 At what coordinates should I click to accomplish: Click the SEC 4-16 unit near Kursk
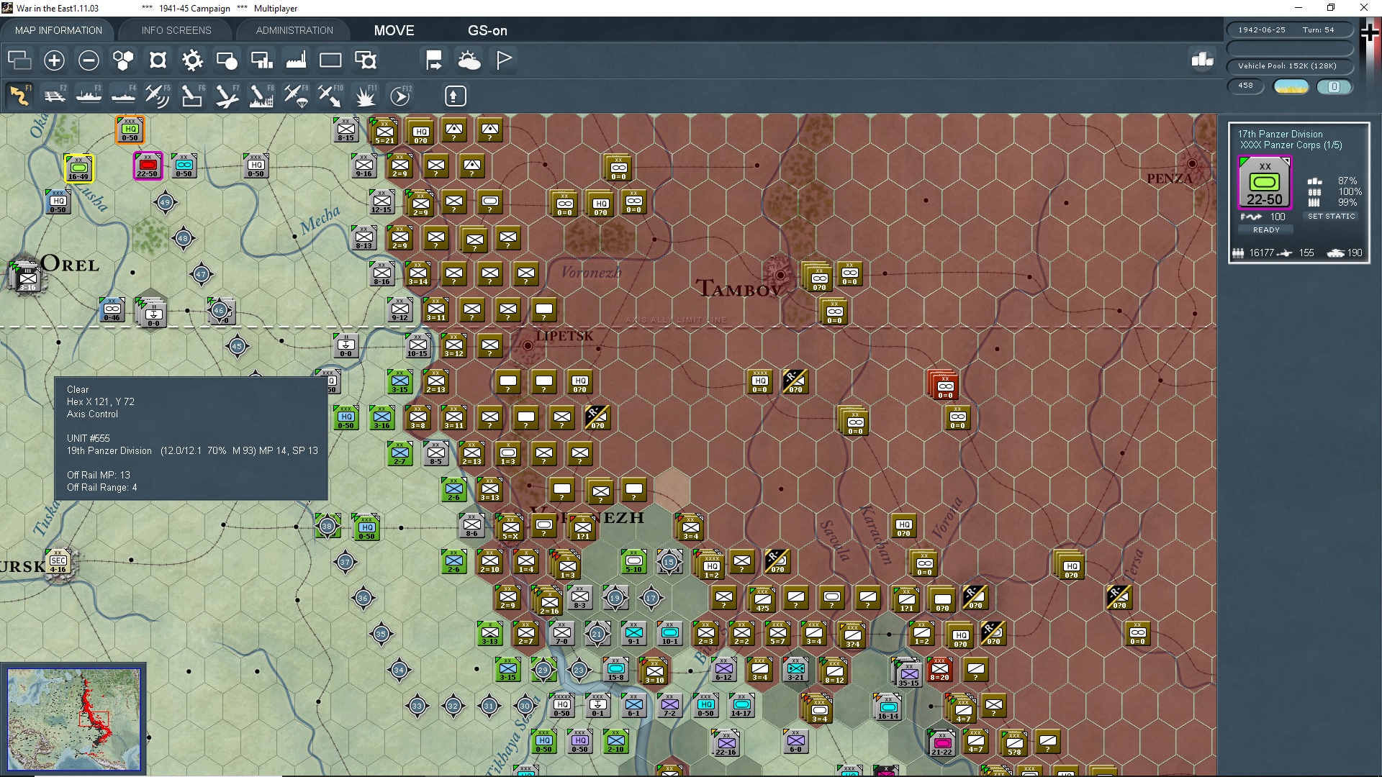[58, 562]
